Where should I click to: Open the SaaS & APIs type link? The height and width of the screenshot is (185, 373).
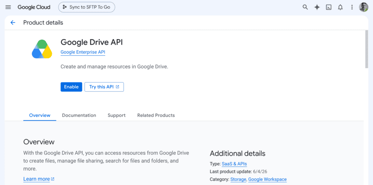[234, 164]
